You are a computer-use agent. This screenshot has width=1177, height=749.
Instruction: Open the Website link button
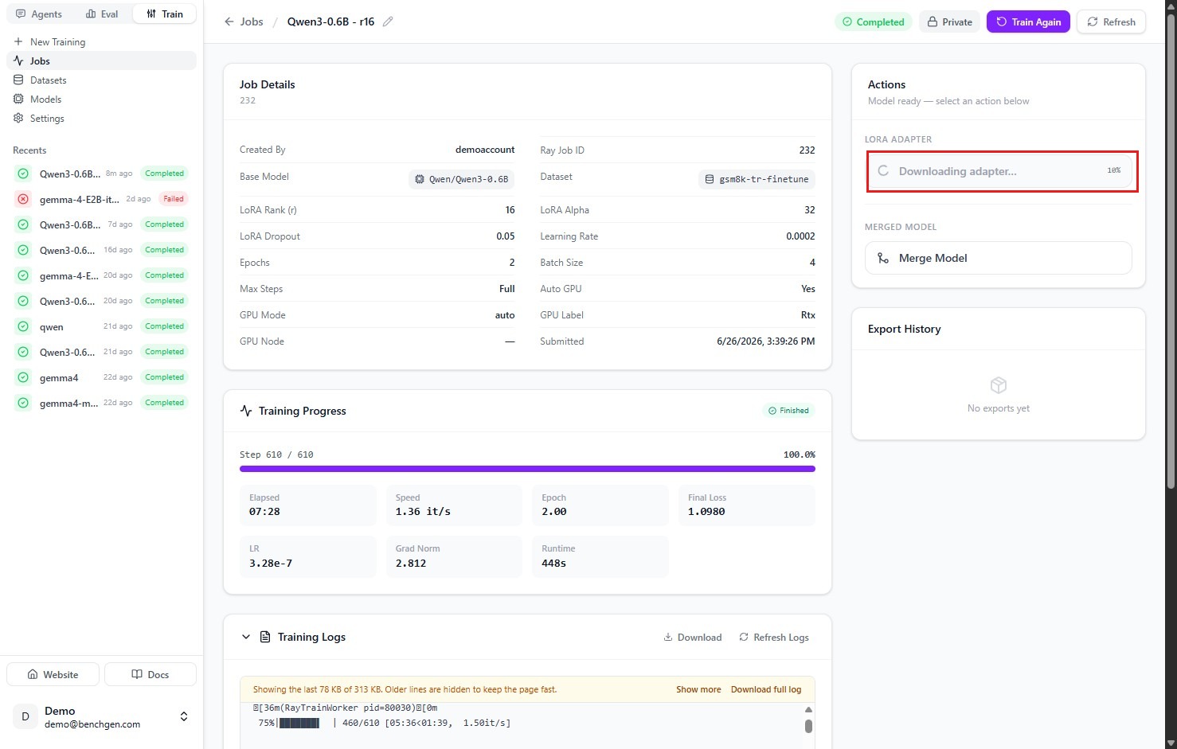tap(53, 674)
